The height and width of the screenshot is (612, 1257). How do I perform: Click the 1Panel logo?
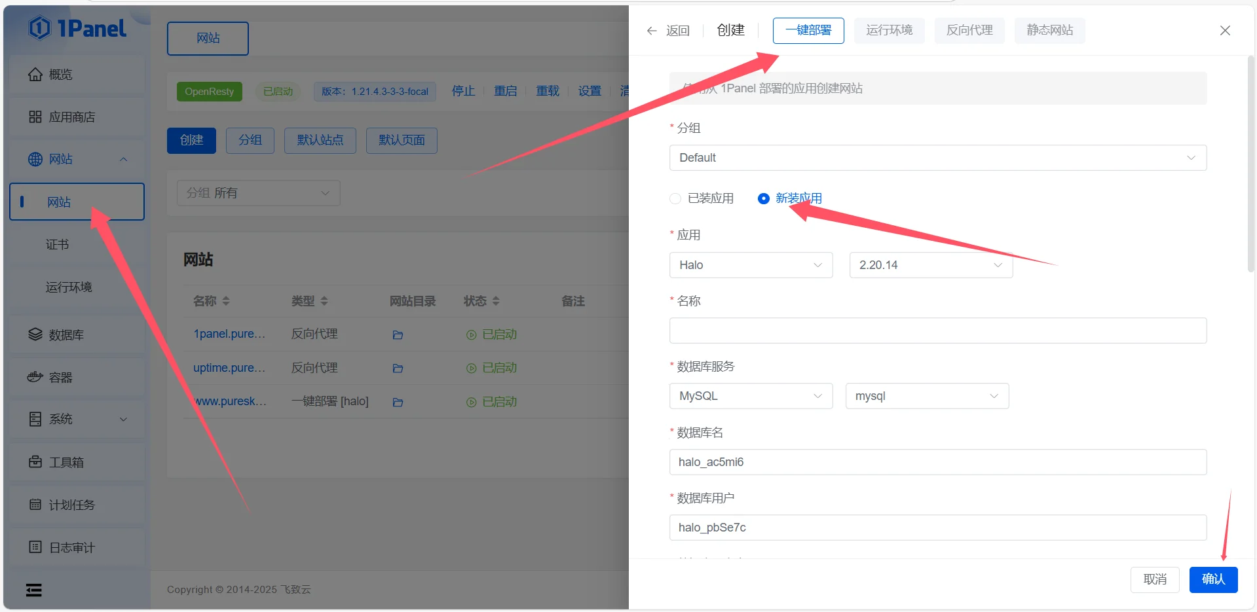tap(77, 27)
